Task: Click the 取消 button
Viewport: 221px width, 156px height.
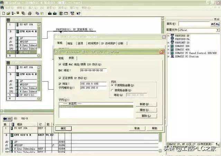Action: click(x=137, y=128)
